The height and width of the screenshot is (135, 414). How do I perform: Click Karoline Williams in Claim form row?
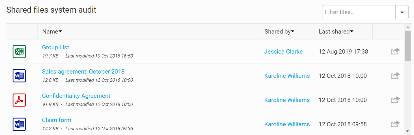[x=287, y=124]
